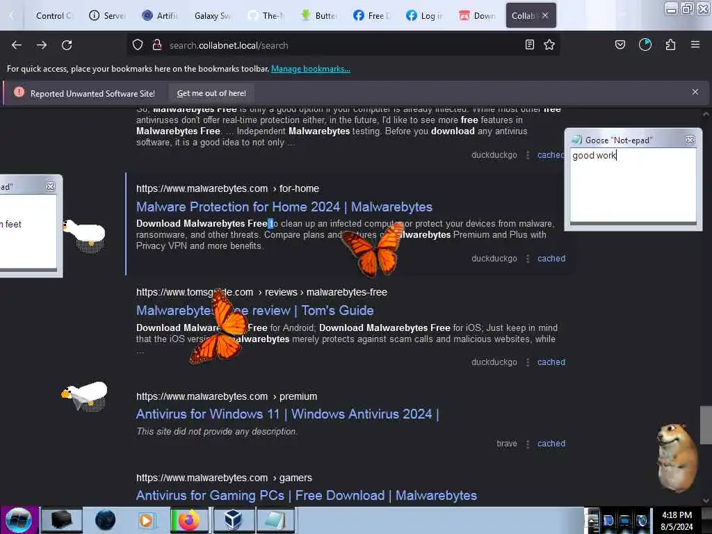Expand options dots beside Tom's Guide duckduckgo
The width and height of the screenshot is (712, 534).
coord(528,362)
